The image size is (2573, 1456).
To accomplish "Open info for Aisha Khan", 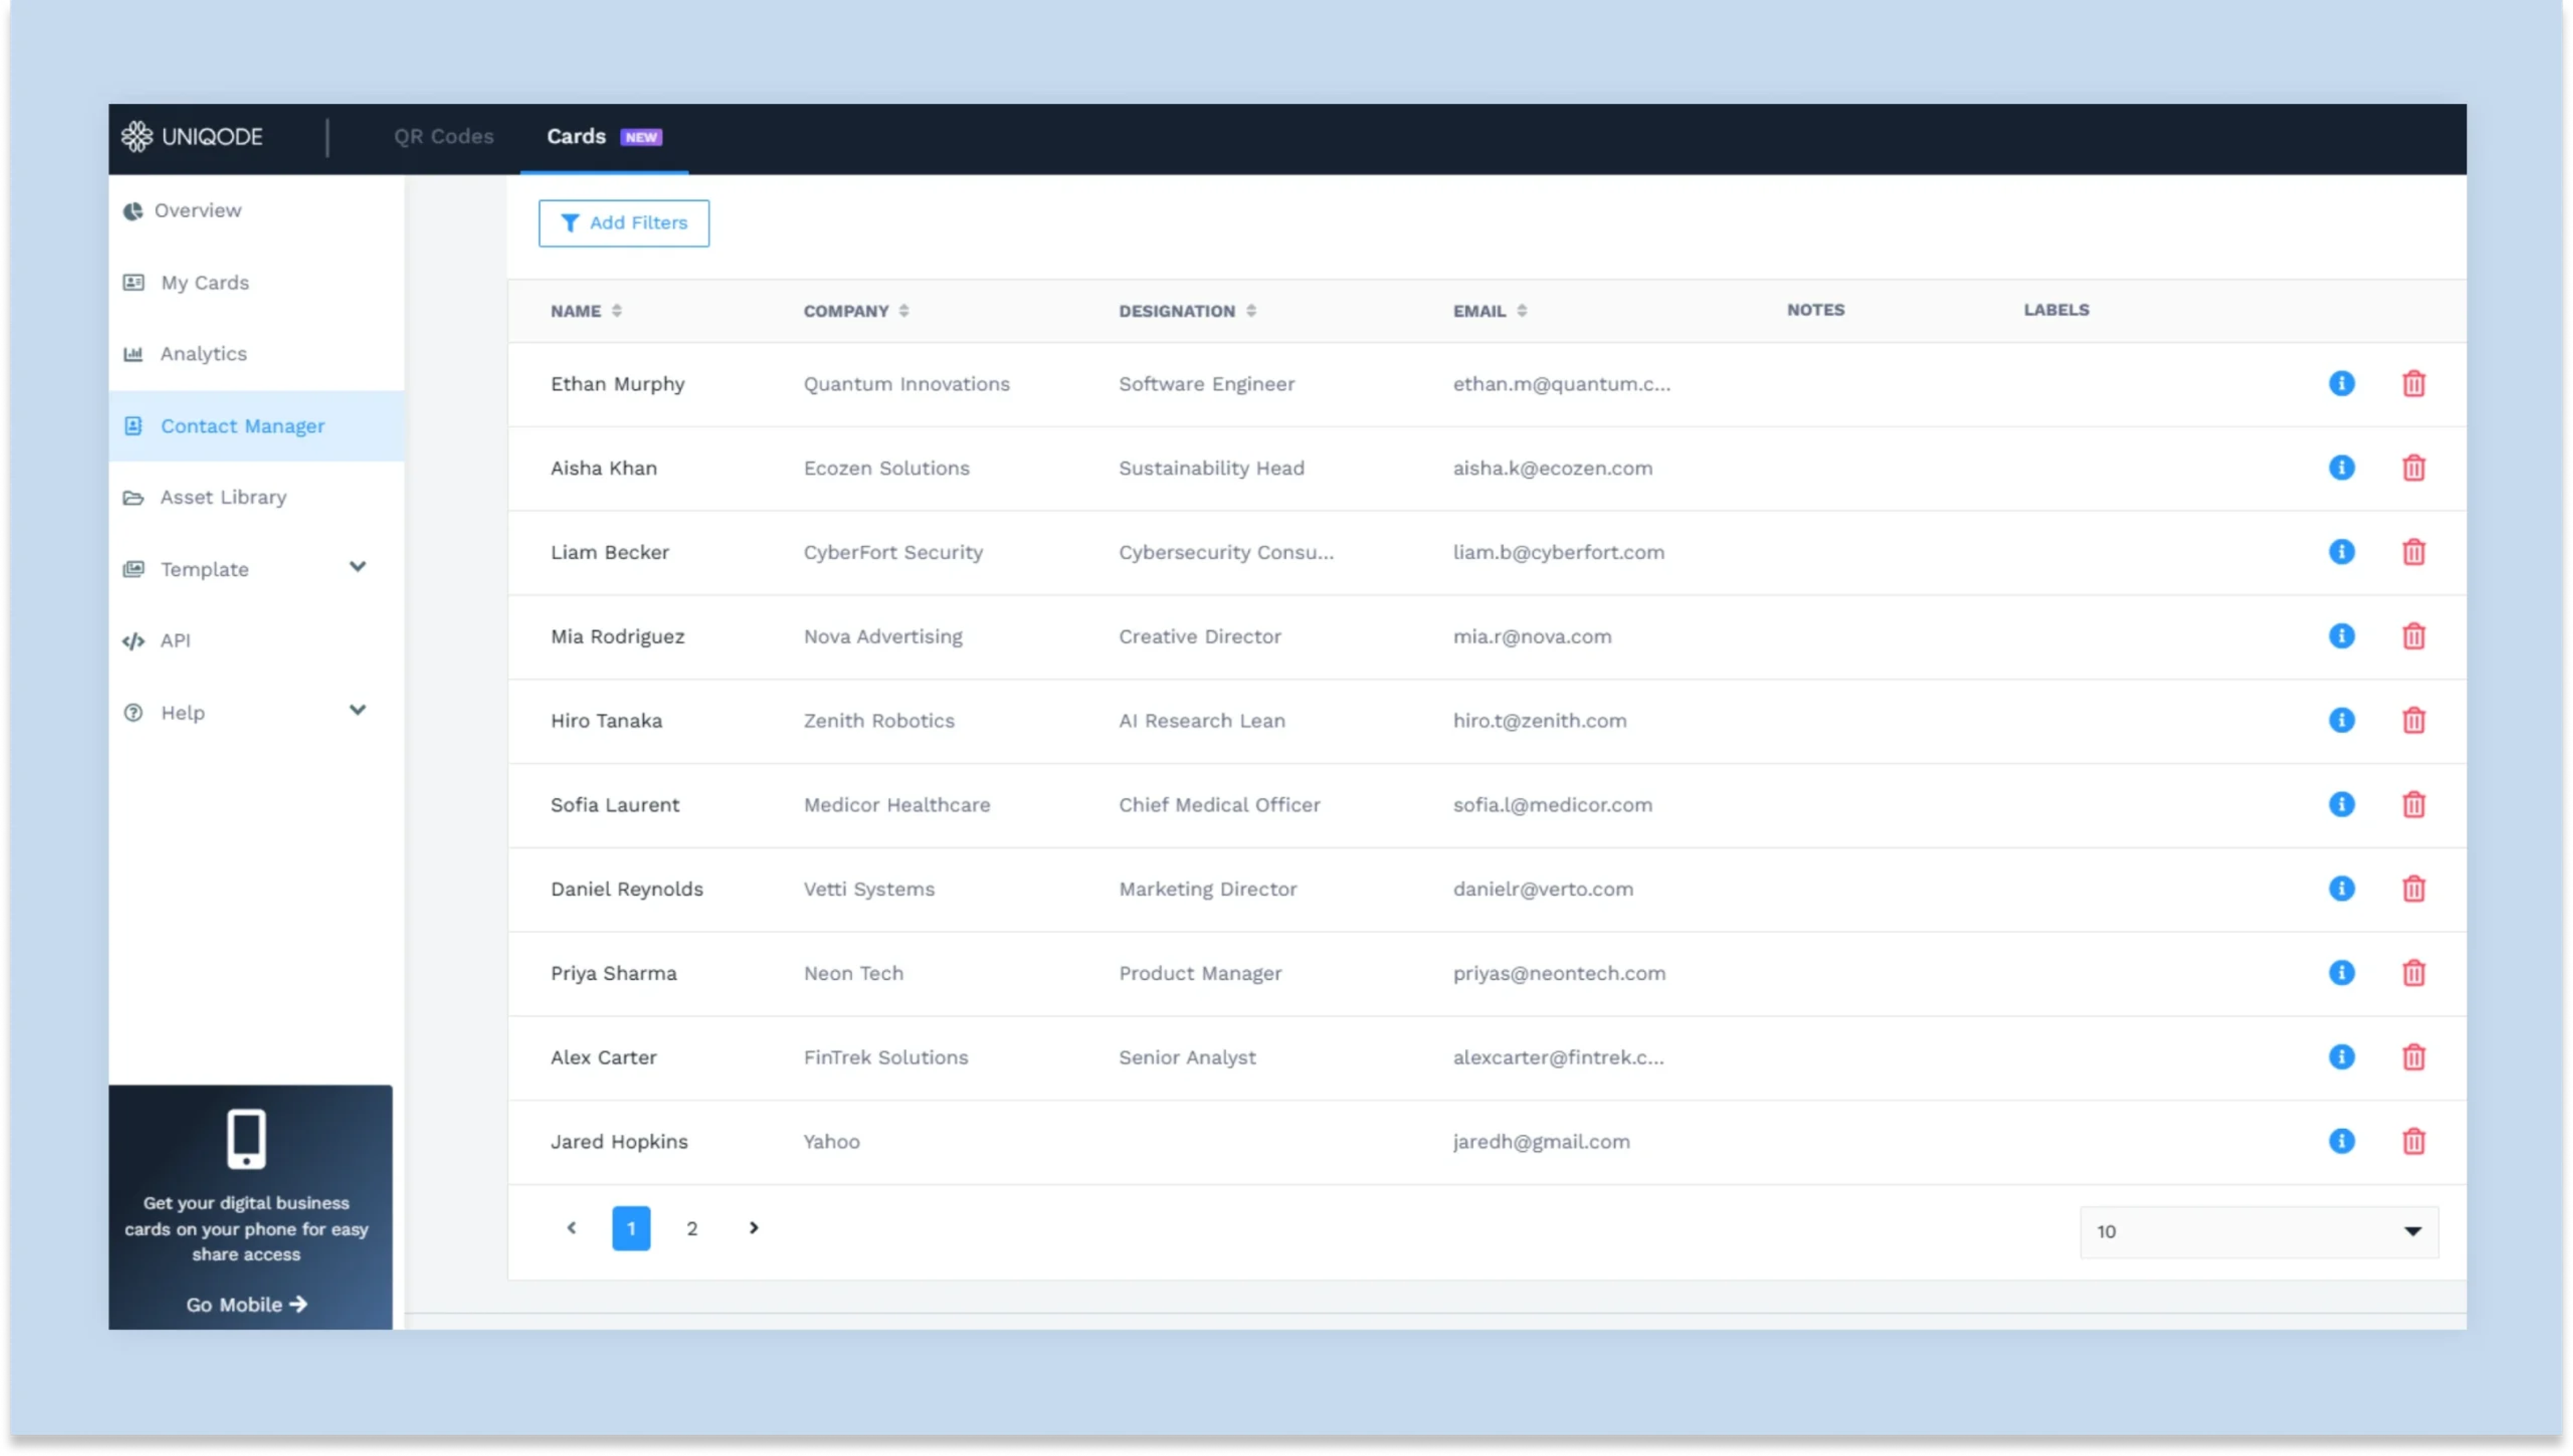I will [x=2341, y=467].
